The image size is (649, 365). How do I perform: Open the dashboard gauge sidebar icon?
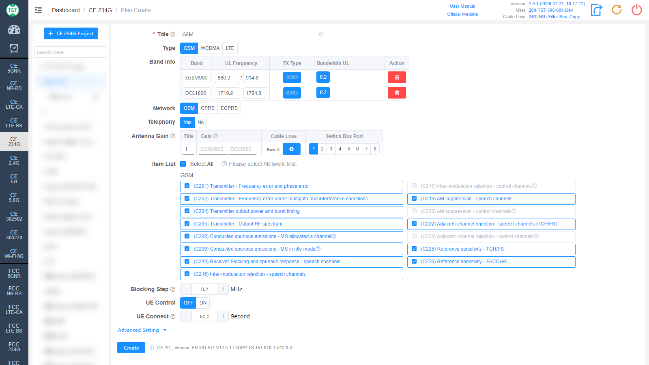click(x=14, y=30)
